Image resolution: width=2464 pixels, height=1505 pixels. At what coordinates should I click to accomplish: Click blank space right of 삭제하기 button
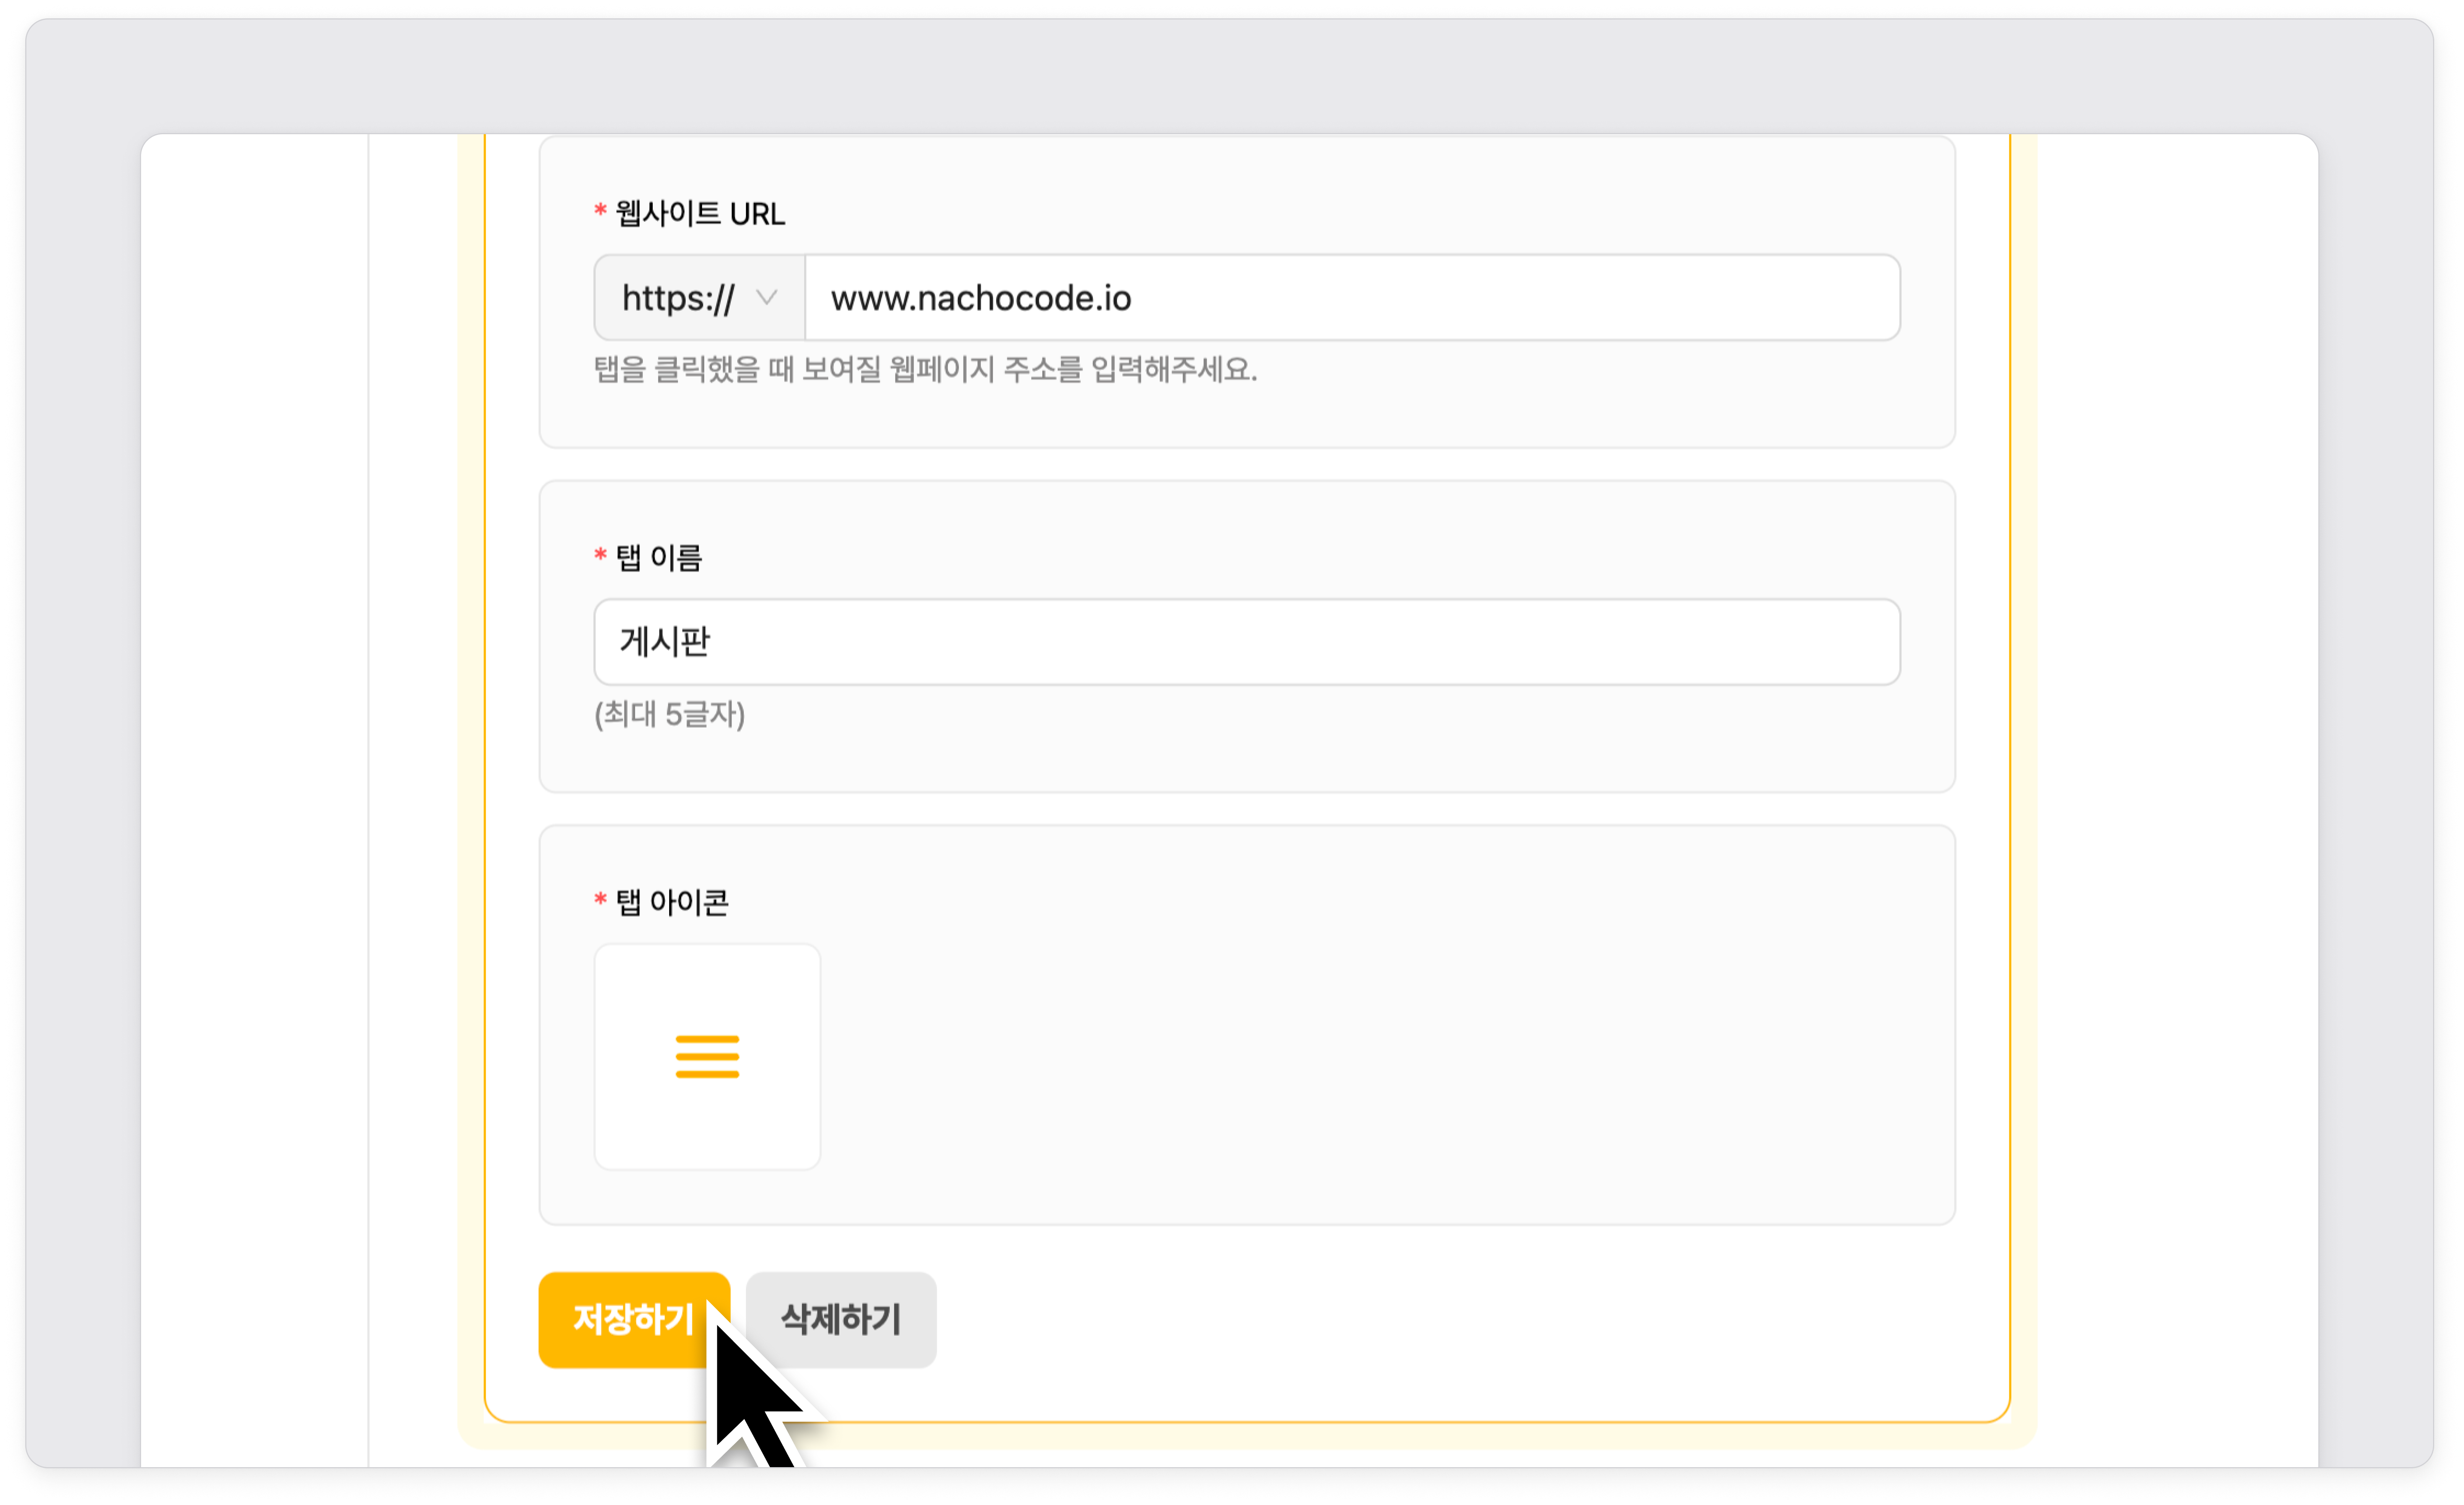tap(1400, 1320)
